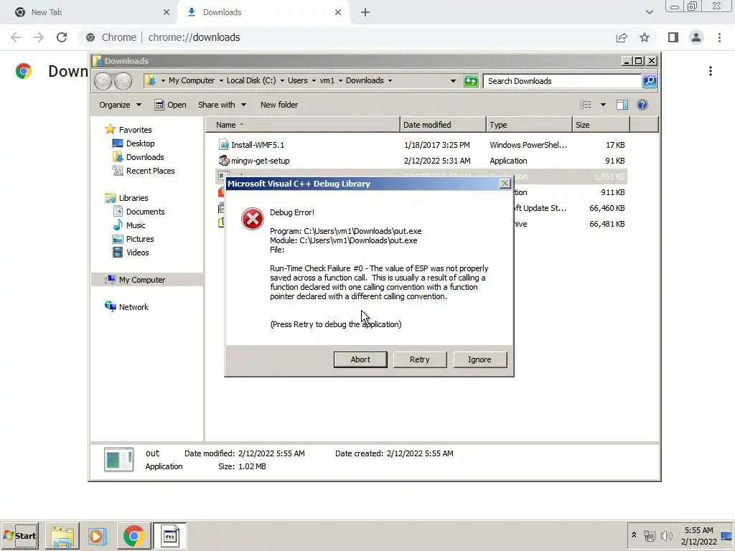Click the Search Downloads field

pyautogui.click(x=562, y=81)
